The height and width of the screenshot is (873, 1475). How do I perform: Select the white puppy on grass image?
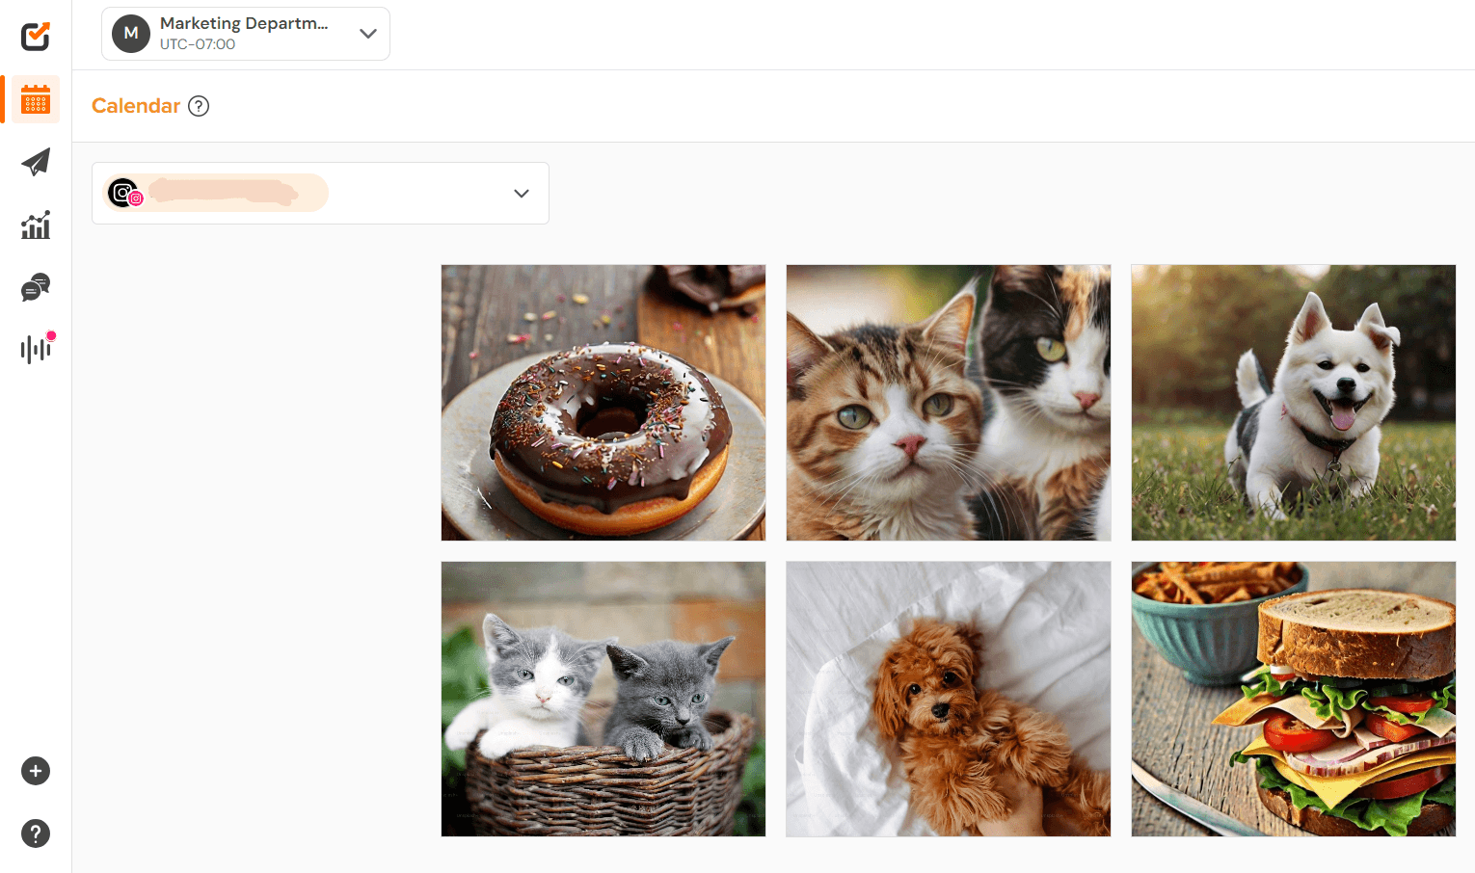(x=1293, y=402)
